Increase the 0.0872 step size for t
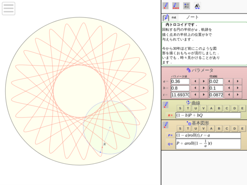This screenshot has height=185, width=247. [238, 95]
